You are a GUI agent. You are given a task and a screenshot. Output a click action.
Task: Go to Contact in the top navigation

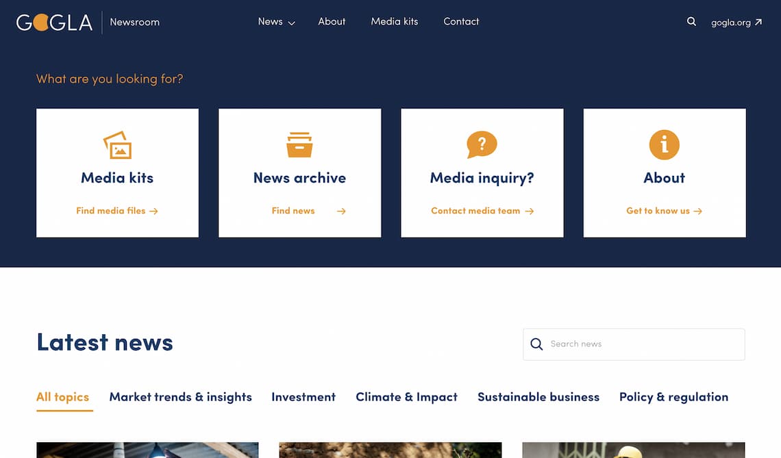point(461,22)
